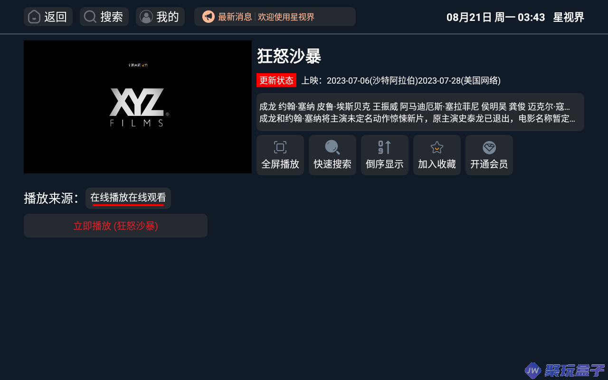
Task: Click the cast list line starting 成龙 约翰·塞纳
Action: [x=415, y=106]
